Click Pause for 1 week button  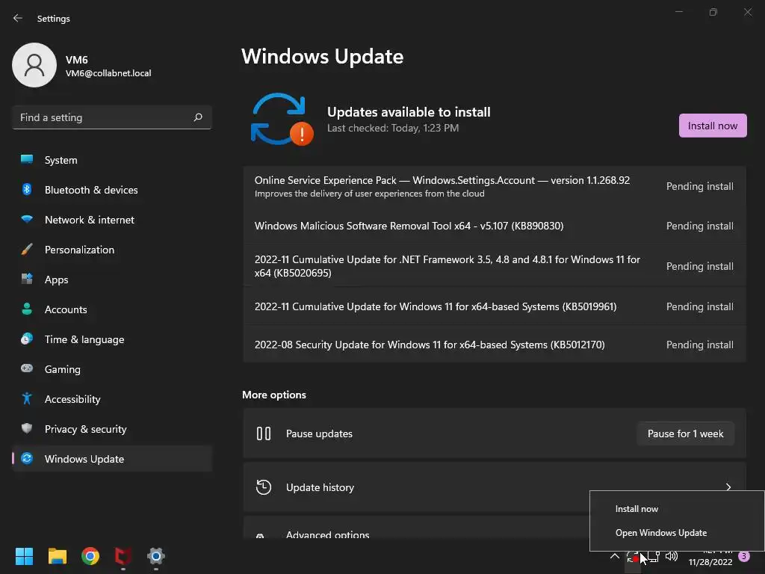click(x=686, y=433)
